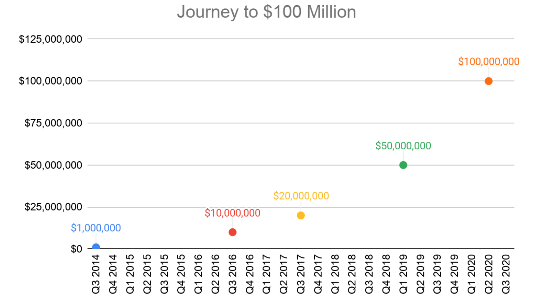
Task: Click the green $50,000,000 data label
Action: pyautogui.click(x=403, y=146)
